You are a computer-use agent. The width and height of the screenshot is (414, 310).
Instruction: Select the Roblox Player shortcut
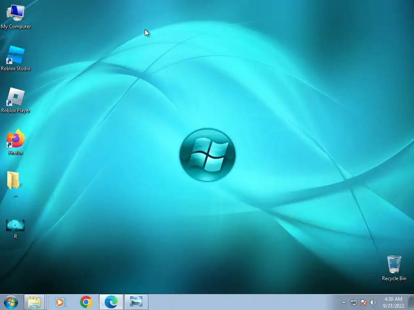16,101
